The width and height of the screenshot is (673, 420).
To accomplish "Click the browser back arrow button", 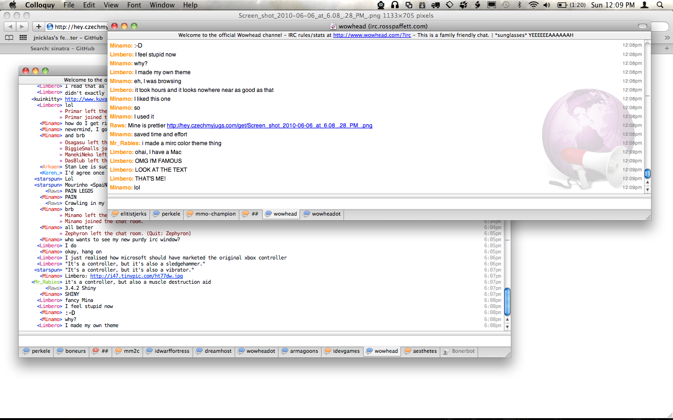I will pyautogui.click(x=10, y=27).
